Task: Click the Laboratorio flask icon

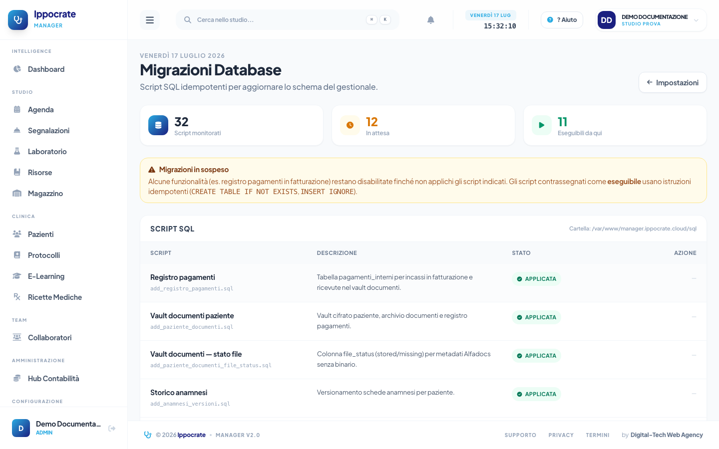Action: click(17, 151)
